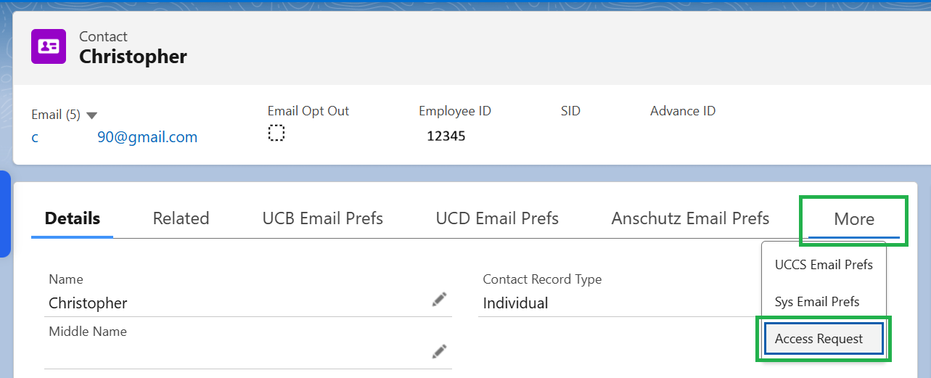This screenshot has width=931, height=378.
Task: Click the Employee ID value 12345
Action: tap(446, 136)
